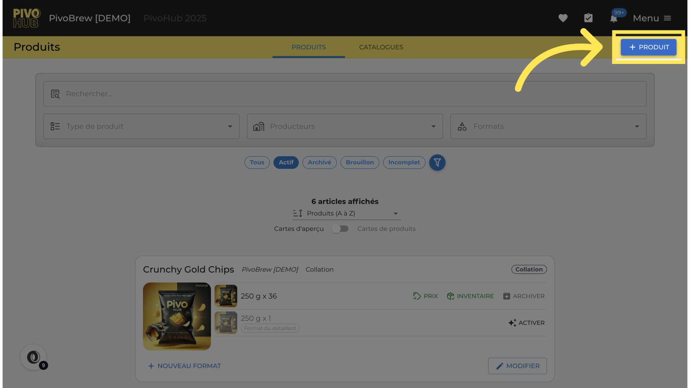Click MODIFIER on Crunchy Gold Chips
The image size is (690, 388).
coord(517,366)
